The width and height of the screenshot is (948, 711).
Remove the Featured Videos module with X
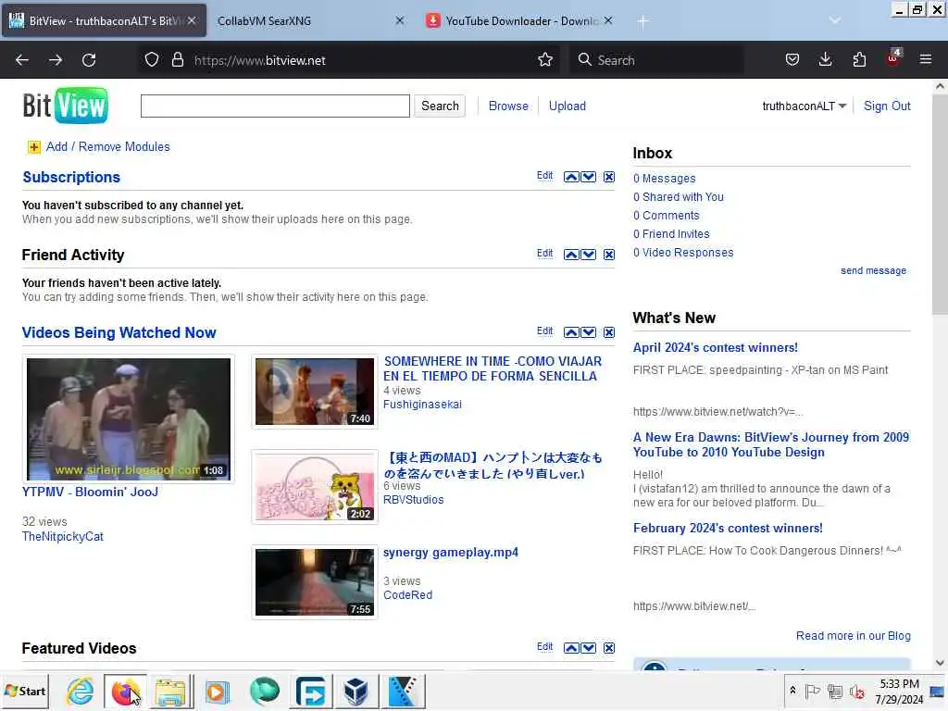click(x=609, y=648)
